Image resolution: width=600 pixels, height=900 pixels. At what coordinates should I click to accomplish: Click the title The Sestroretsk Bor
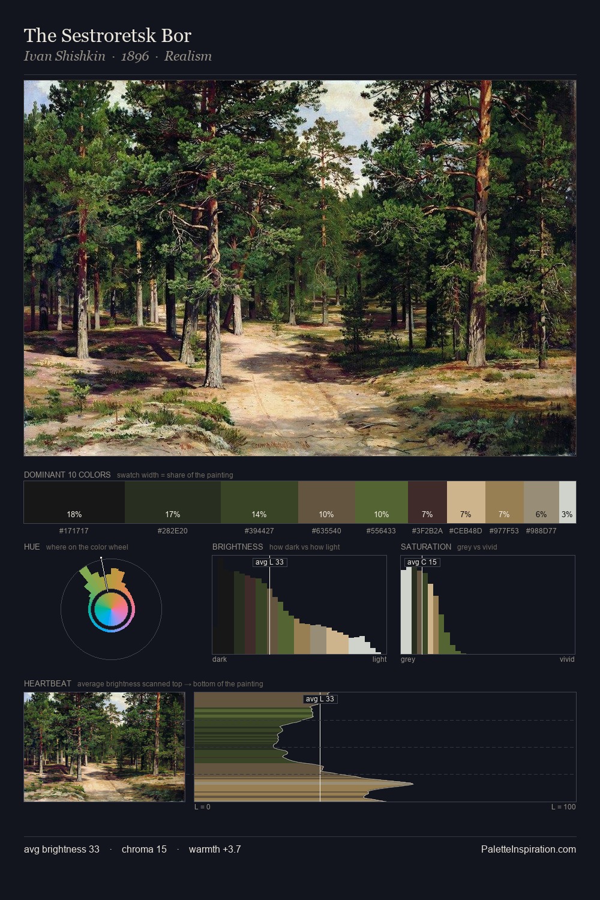coord(107,35)
